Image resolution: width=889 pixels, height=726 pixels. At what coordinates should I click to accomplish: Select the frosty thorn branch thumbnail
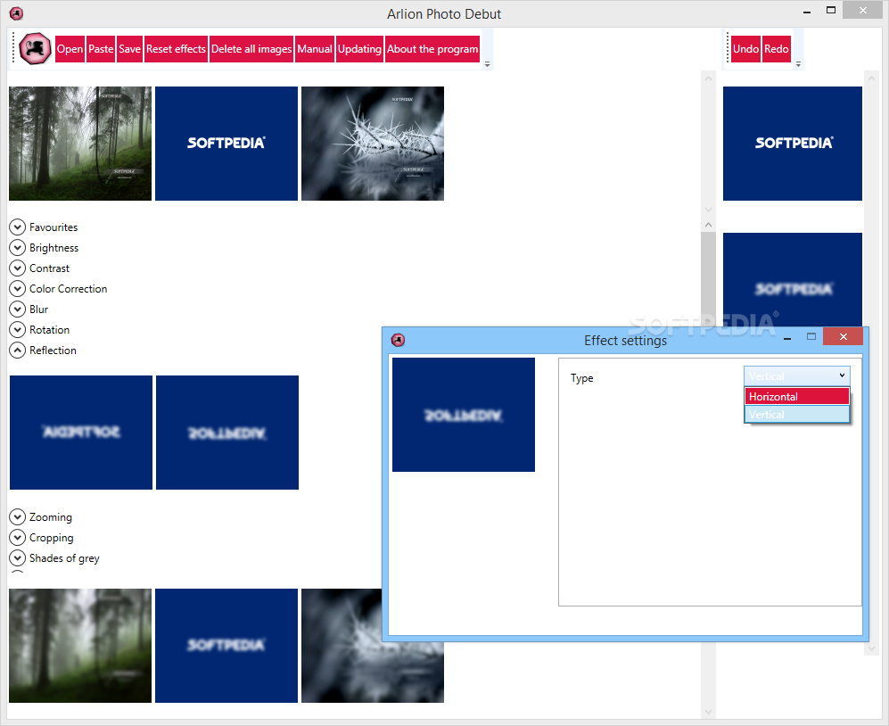pos(373,144)
